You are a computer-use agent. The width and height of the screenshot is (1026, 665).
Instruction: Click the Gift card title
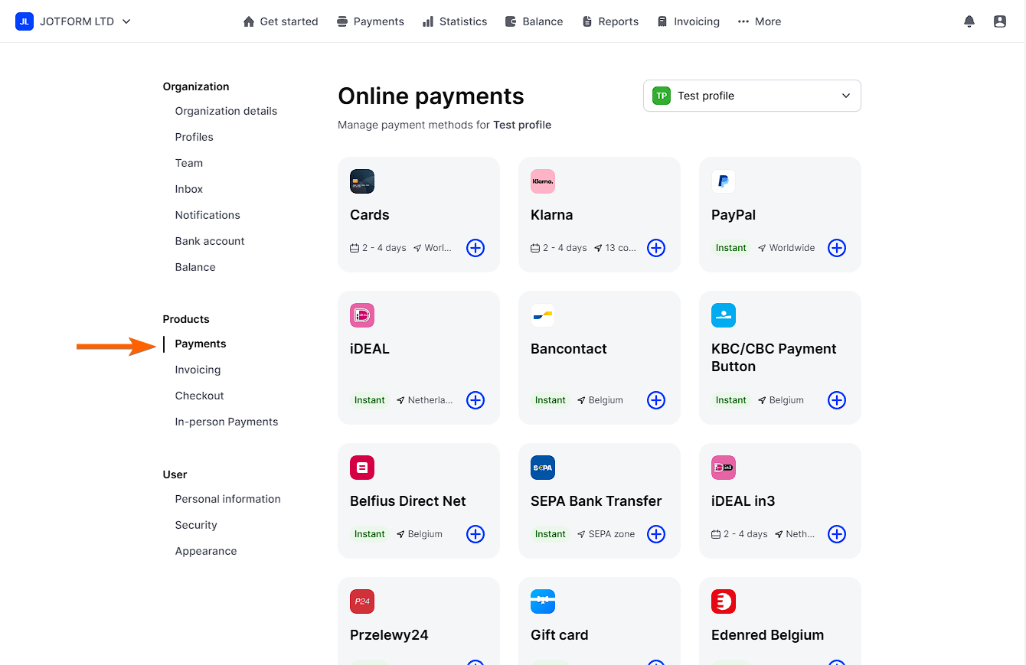point(560,635)
